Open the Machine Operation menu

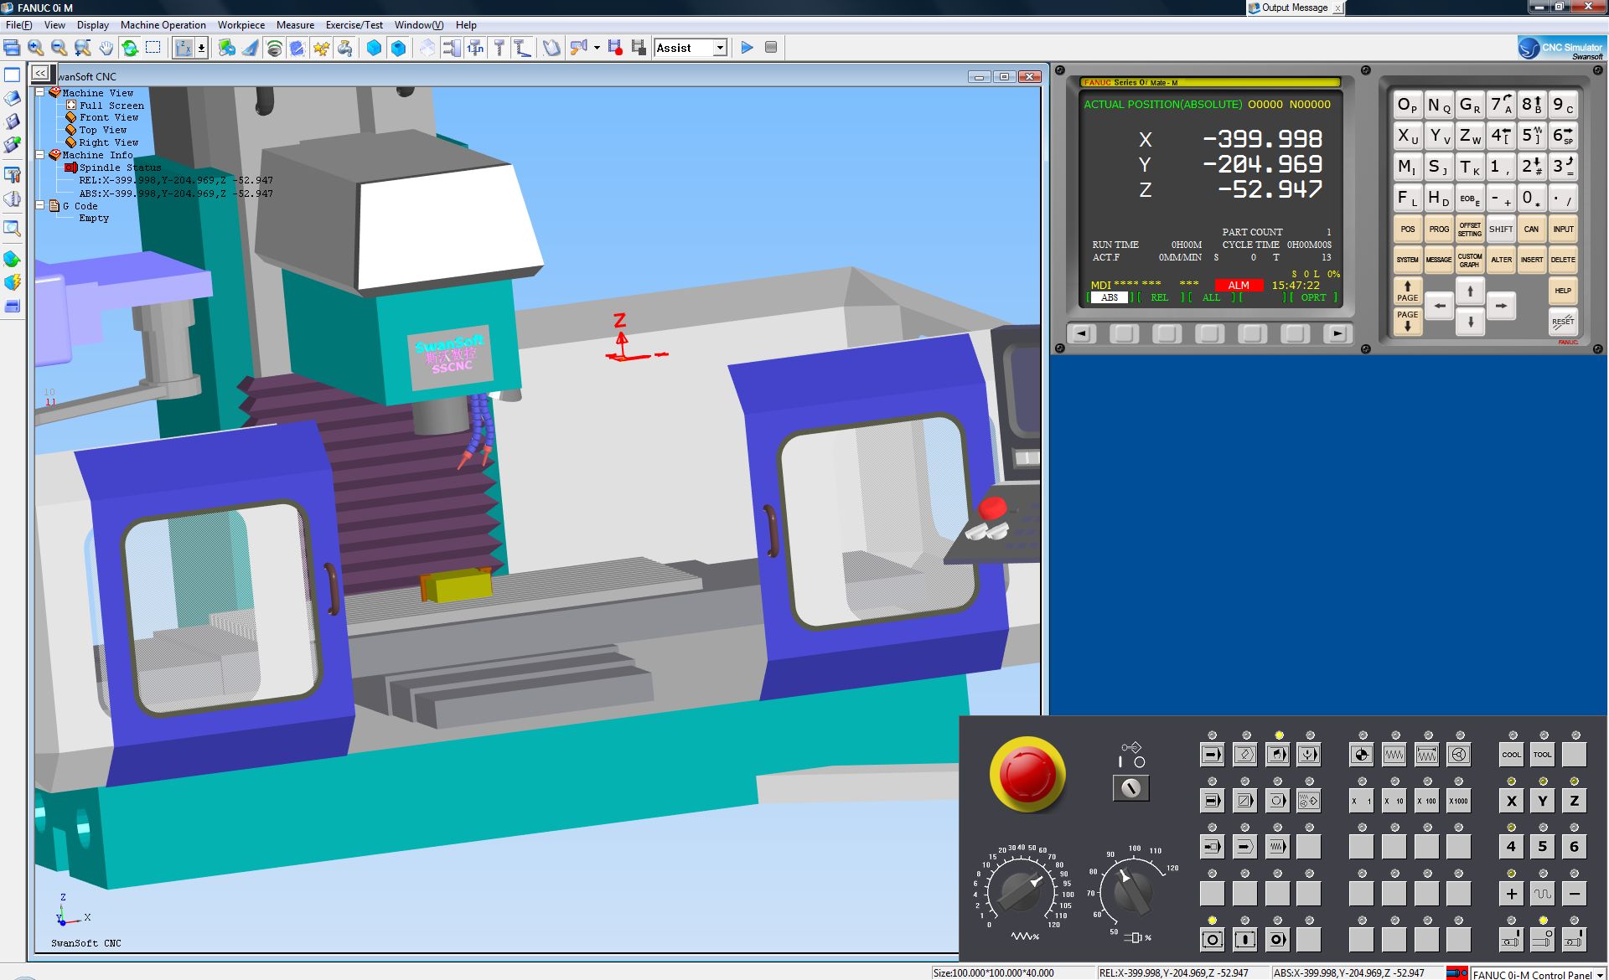[163, 25]
